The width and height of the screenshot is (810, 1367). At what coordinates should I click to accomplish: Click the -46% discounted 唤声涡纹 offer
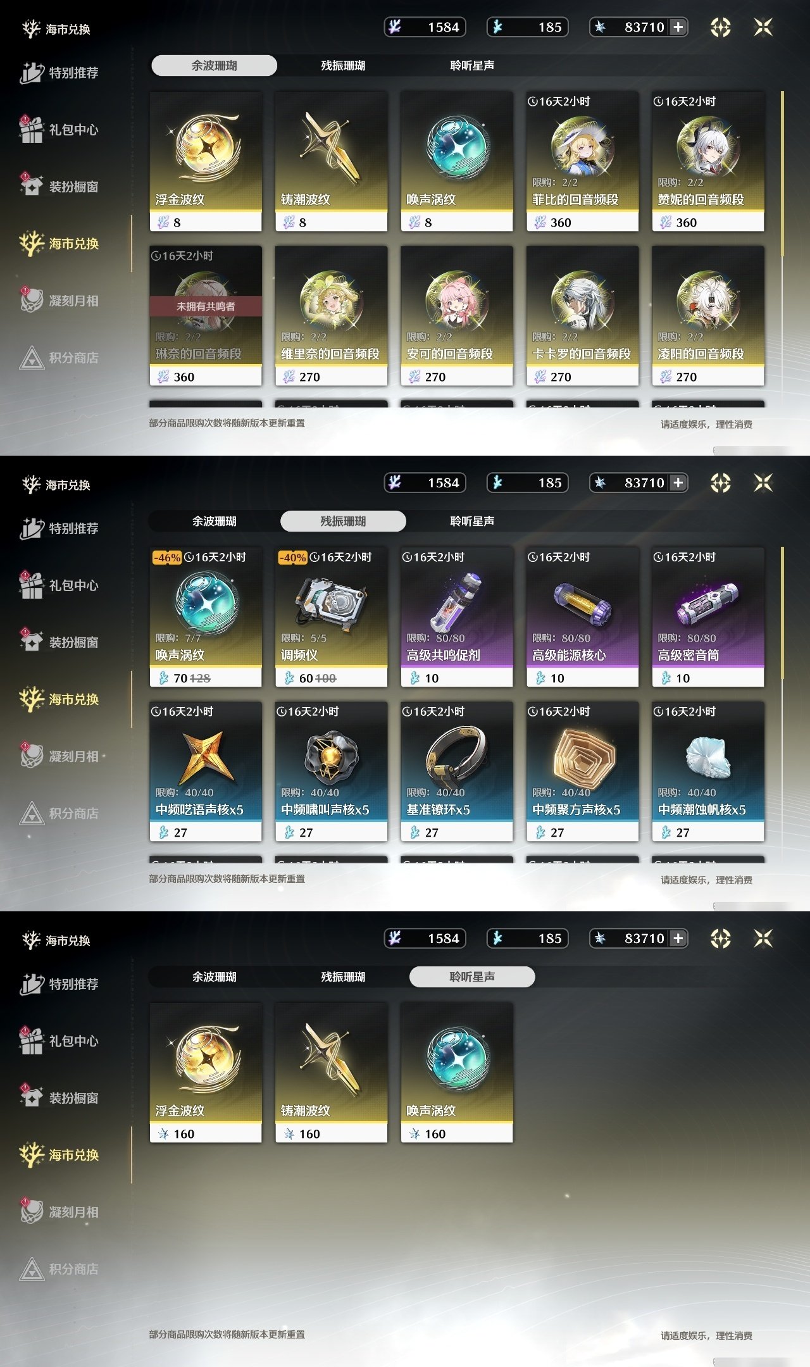(x=206, y=617)
